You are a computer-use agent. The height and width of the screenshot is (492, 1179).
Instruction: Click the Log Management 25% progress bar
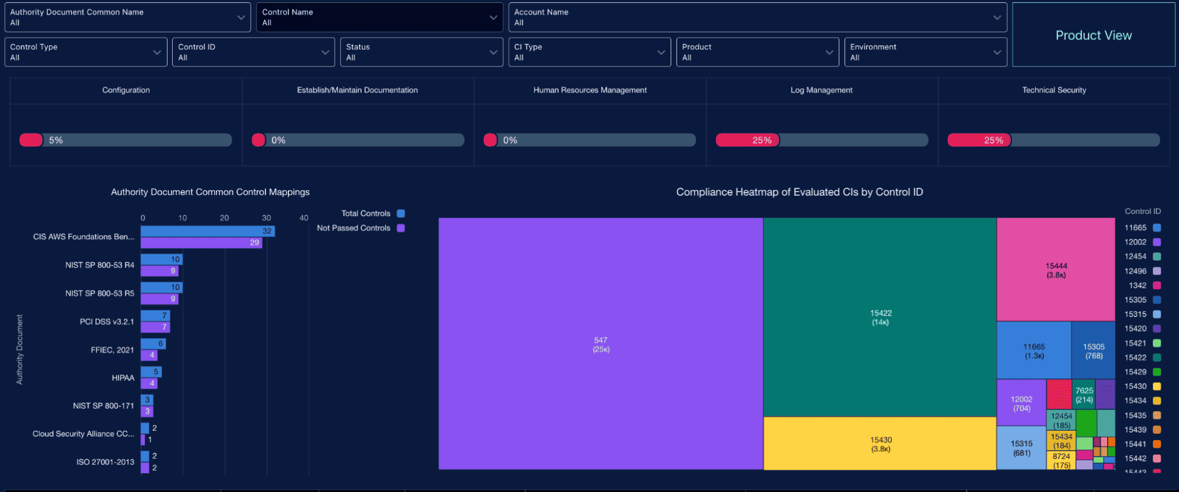pos(822,140)
